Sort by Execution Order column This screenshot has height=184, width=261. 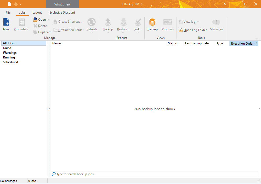[x=244, y=43]
